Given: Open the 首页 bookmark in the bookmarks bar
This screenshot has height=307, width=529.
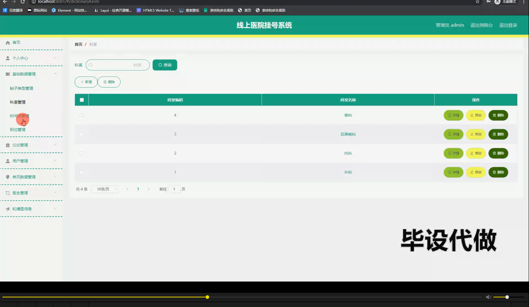Looking at the screenshot, I should tap(245, 10).
